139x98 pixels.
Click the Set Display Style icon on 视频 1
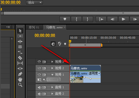(x=39, y=79)
